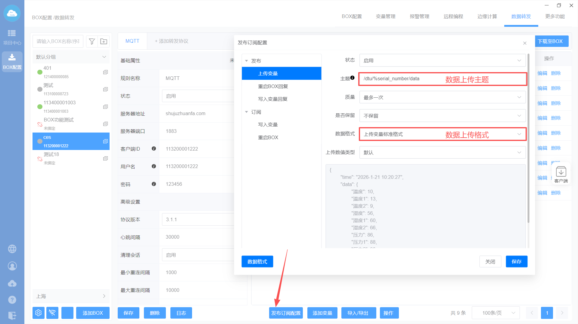Viewport: 578px width, 324px height.
Task: Click the wifi-off network icon button
Action: [x=52, y=313]
